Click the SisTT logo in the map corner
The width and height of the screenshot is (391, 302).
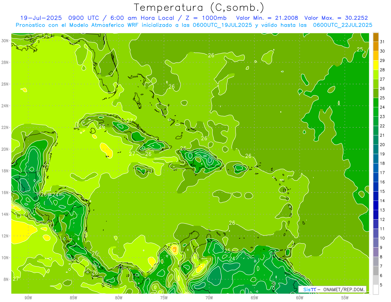click(x=309, y=289)
